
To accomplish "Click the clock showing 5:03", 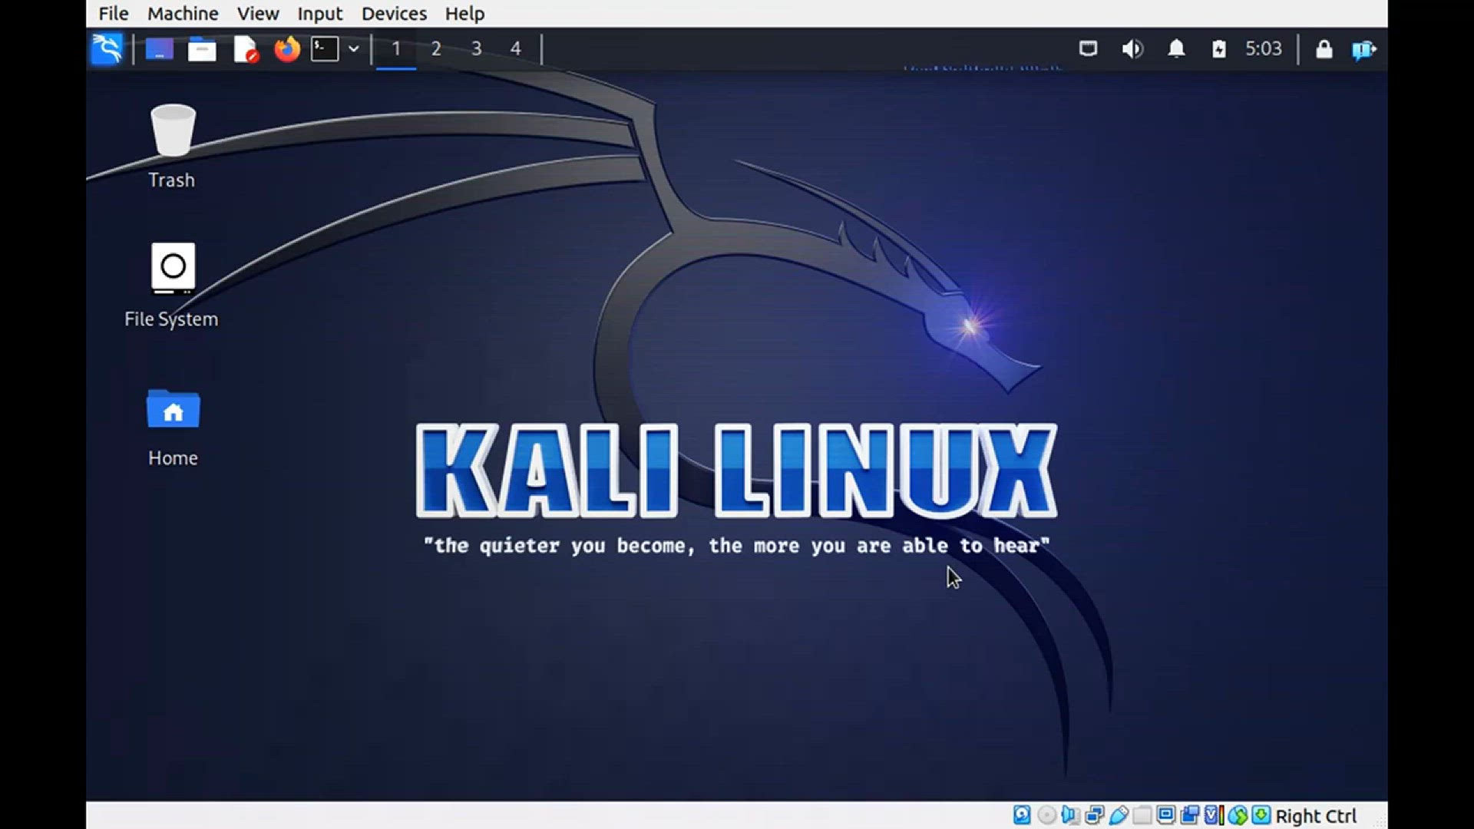I will click(x=1263, y=49).
